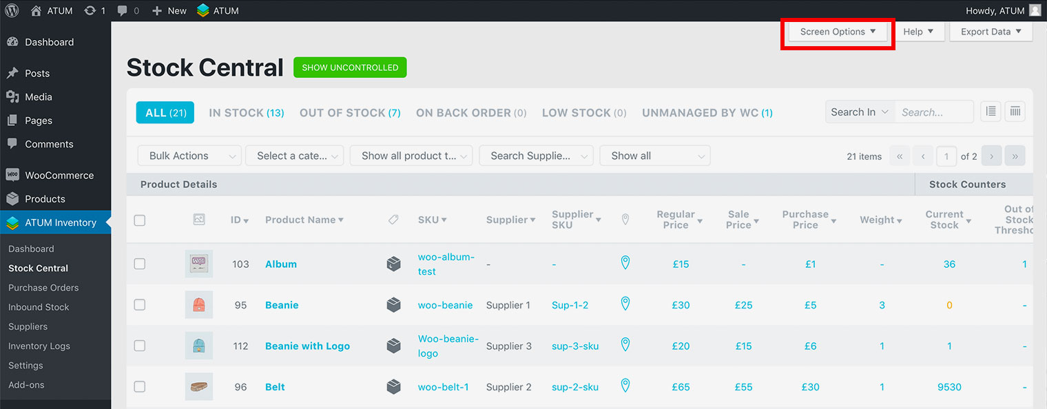
Task: Open the ATUM home site icon
Action: [x=37, y=11]
